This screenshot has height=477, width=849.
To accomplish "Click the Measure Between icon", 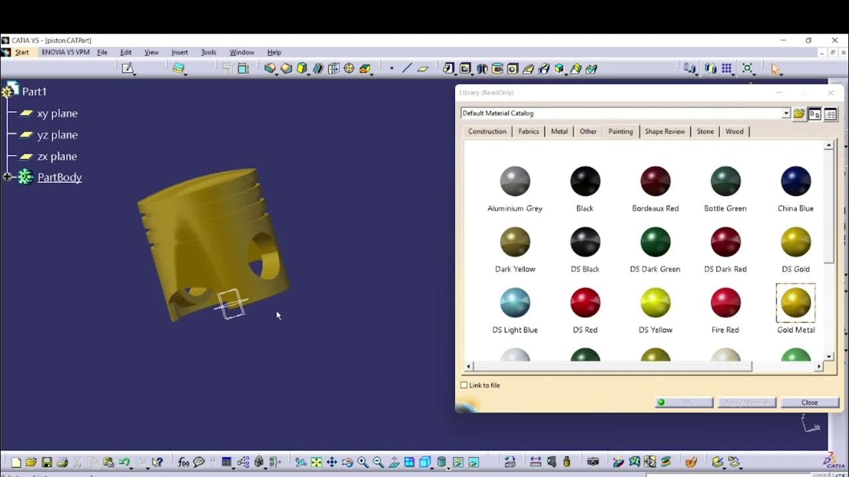I will pyautogui.click(x=535, y=462).
